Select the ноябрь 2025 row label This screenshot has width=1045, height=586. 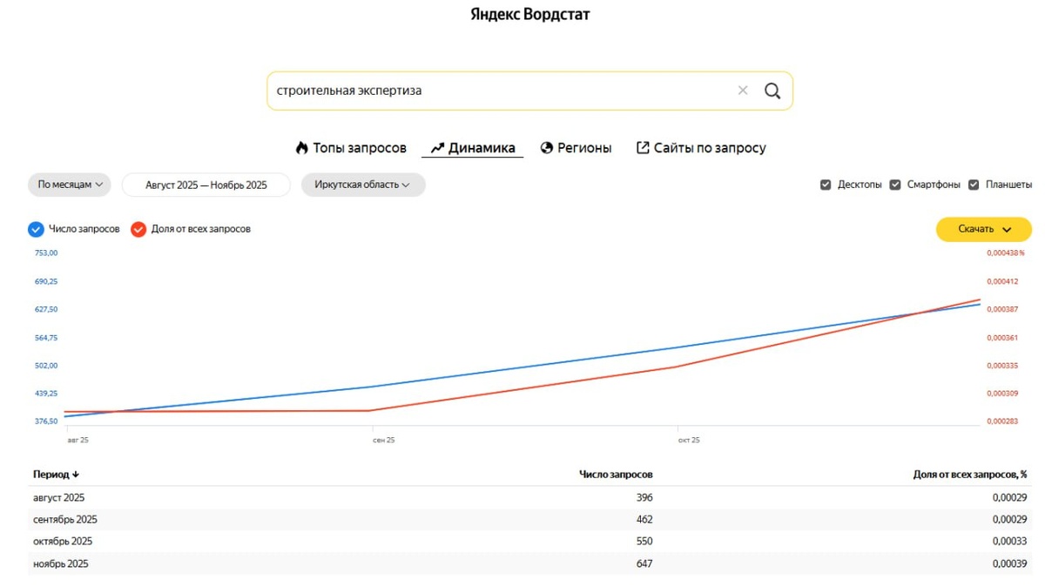click(61, 564)
